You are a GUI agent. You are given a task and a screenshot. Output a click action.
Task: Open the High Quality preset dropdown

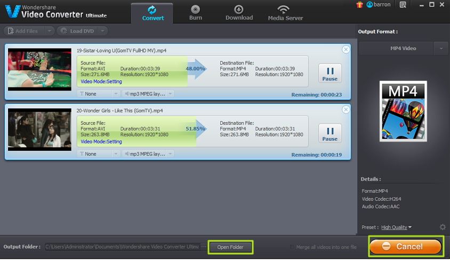[x=396, y=228]
